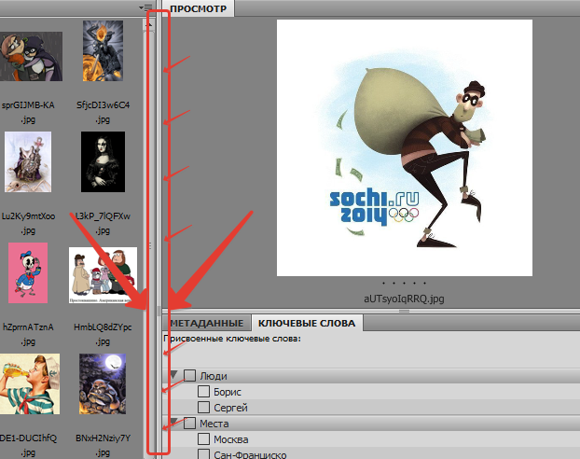
Task: Collapse the Люди keyword group triangle
Action: pyautogui.click(x=173, y=376)
